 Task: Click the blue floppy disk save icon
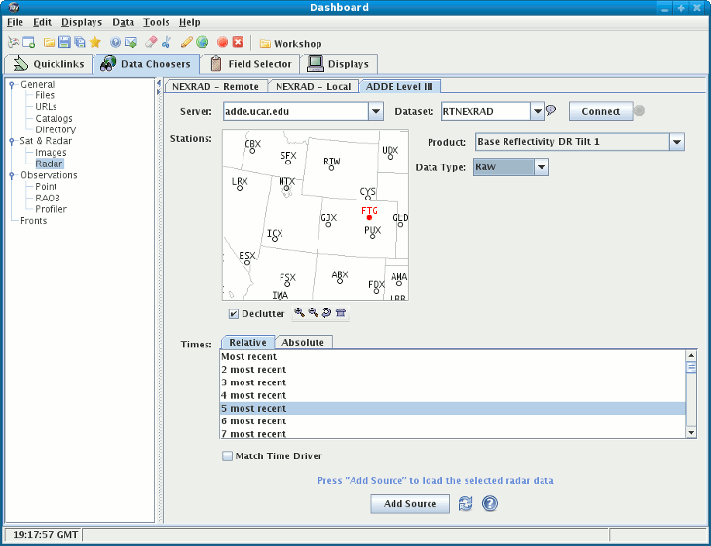pos(64,43)
